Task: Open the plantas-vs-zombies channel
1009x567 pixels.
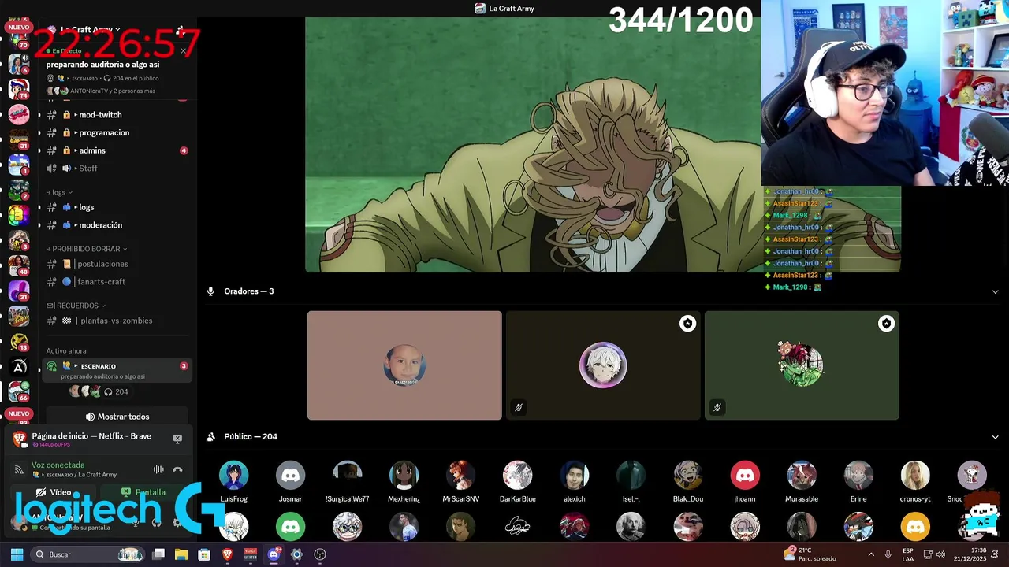Action: (x=115, y=321)
